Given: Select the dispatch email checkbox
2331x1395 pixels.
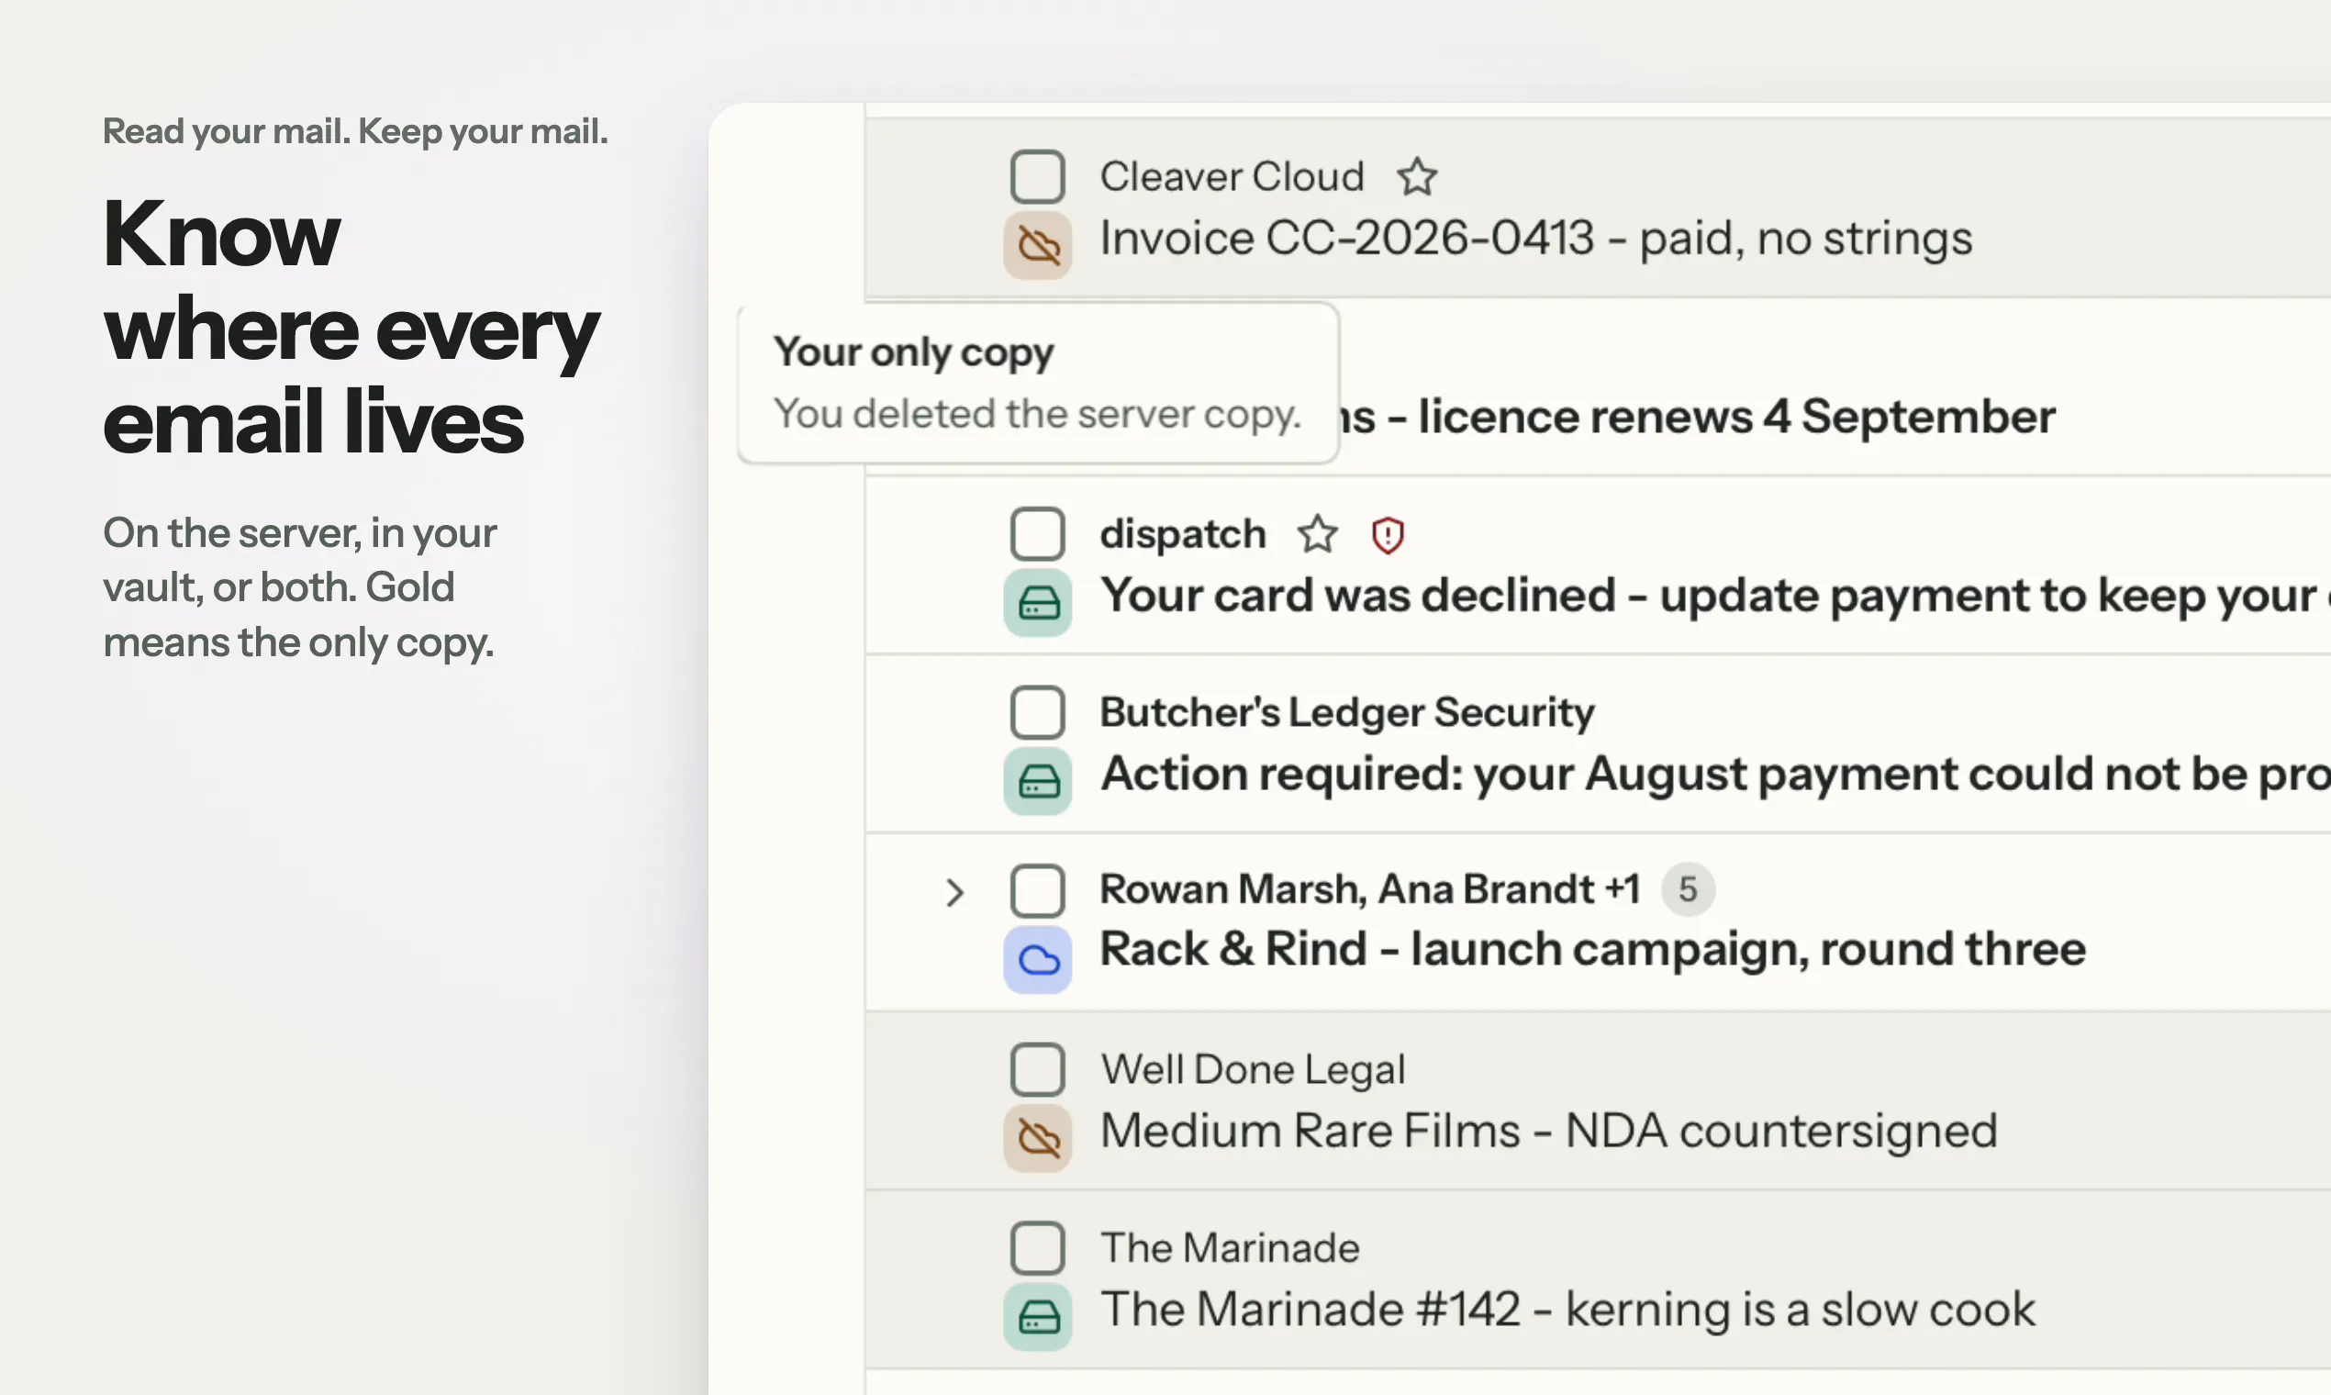Looking at the screenshot, I should pos(1038,534).
